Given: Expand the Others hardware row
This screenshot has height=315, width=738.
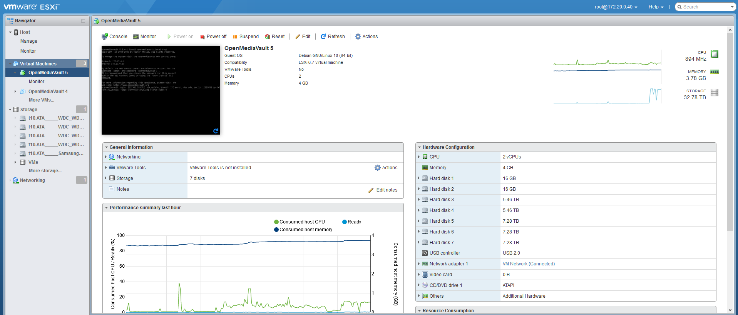Looking at the screenshot, I should [x=419, y=296].
